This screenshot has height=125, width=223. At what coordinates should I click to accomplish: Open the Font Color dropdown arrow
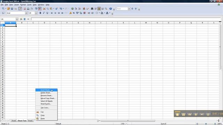click(x=110, y=13)
